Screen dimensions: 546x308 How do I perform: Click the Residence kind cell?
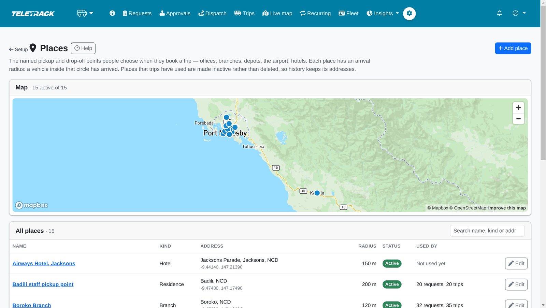pyautogui.click(x=172, y=284)
